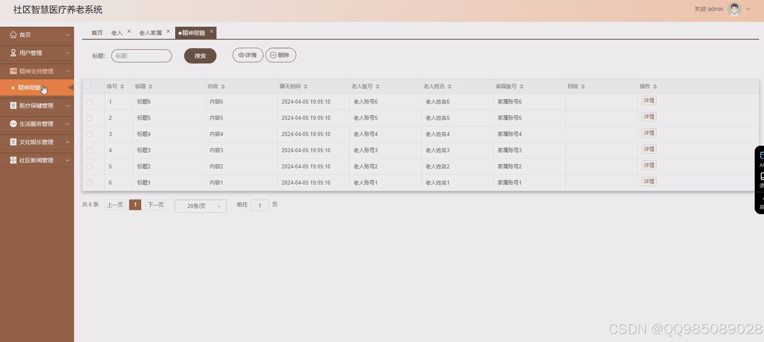
Task: Check the row for 标题1
Action: (89, 183)
